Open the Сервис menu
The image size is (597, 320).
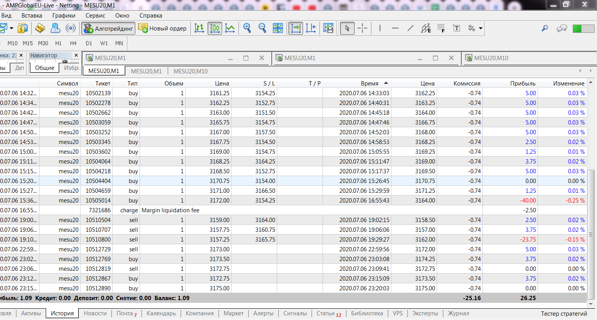95,16
